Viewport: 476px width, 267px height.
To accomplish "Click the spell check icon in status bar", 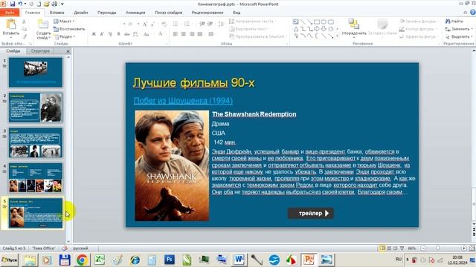I will (x=65, y=248).
